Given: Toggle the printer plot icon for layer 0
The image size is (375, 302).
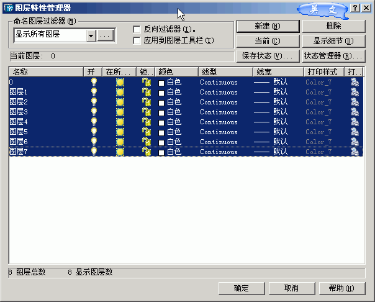Looking at the screenshot, I should [355, 82].
